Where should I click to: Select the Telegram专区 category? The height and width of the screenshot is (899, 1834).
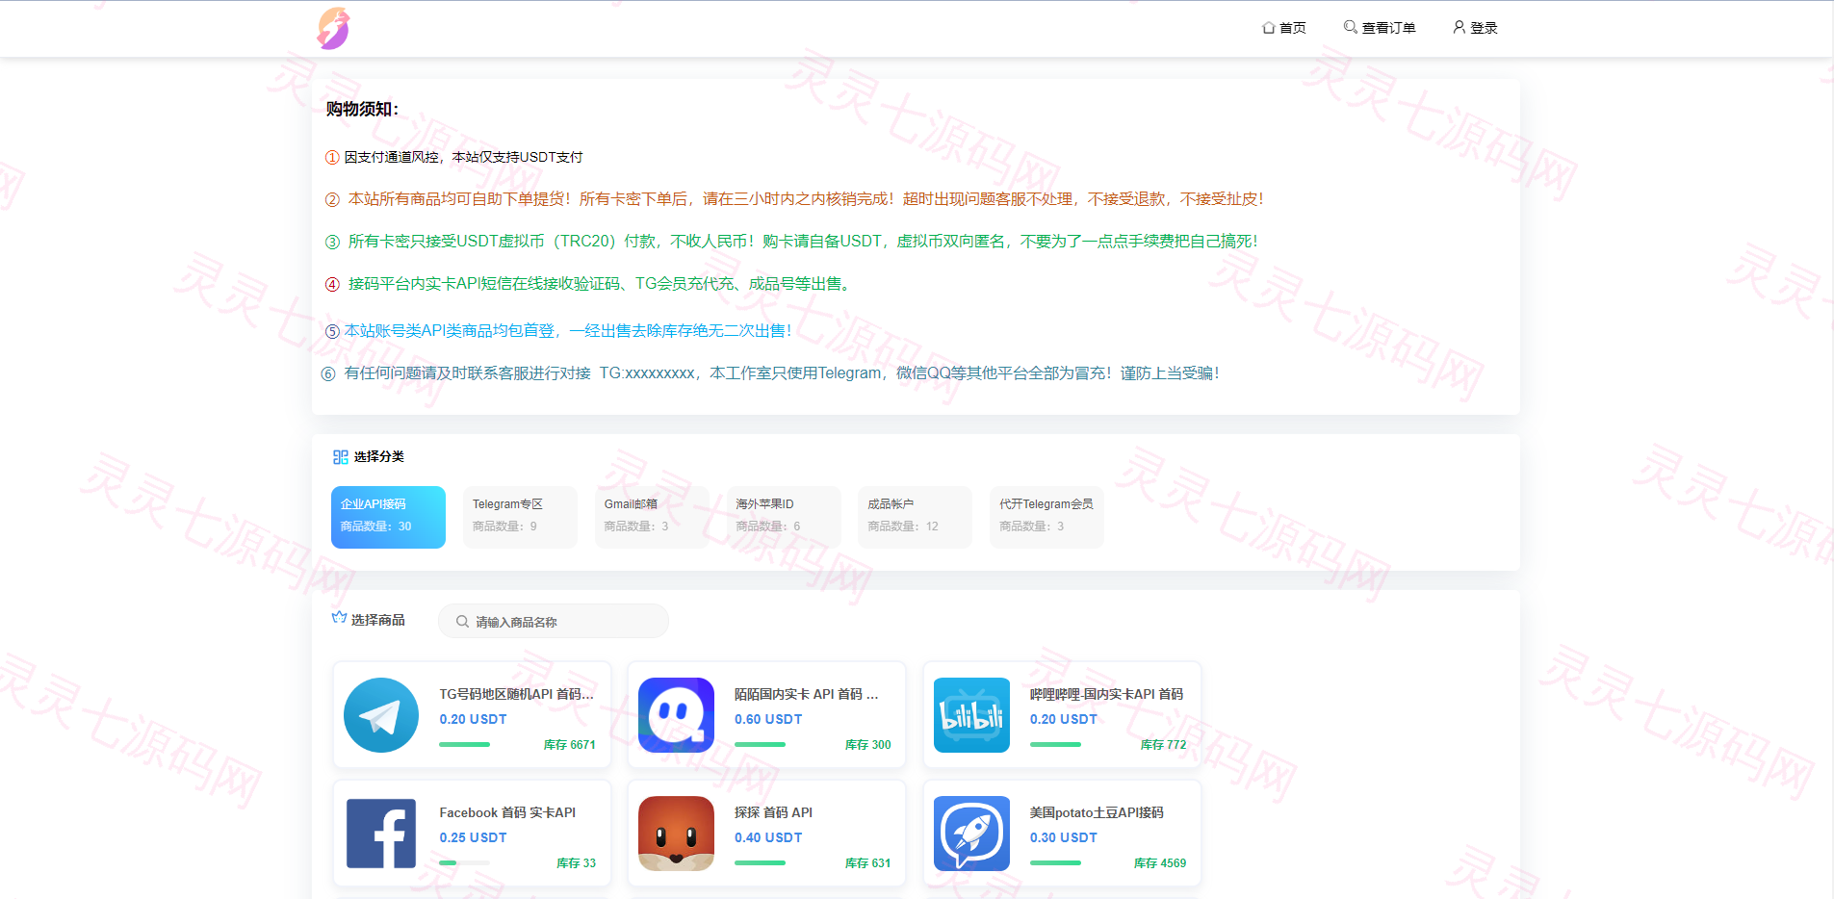[520, 517]
